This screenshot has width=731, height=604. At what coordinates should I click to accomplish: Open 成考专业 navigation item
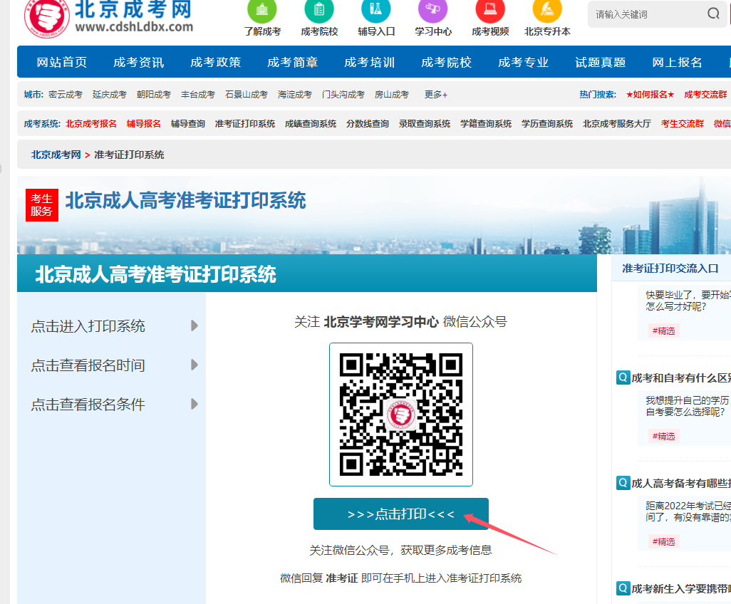(524, 62)
